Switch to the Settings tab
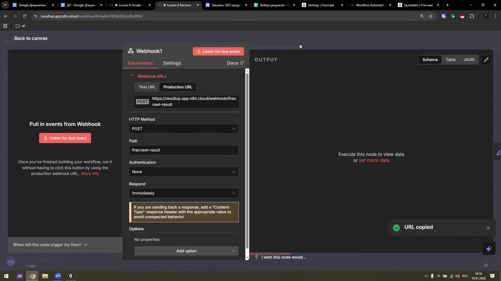This screenshot has height=281, width=501. point(172,63)
